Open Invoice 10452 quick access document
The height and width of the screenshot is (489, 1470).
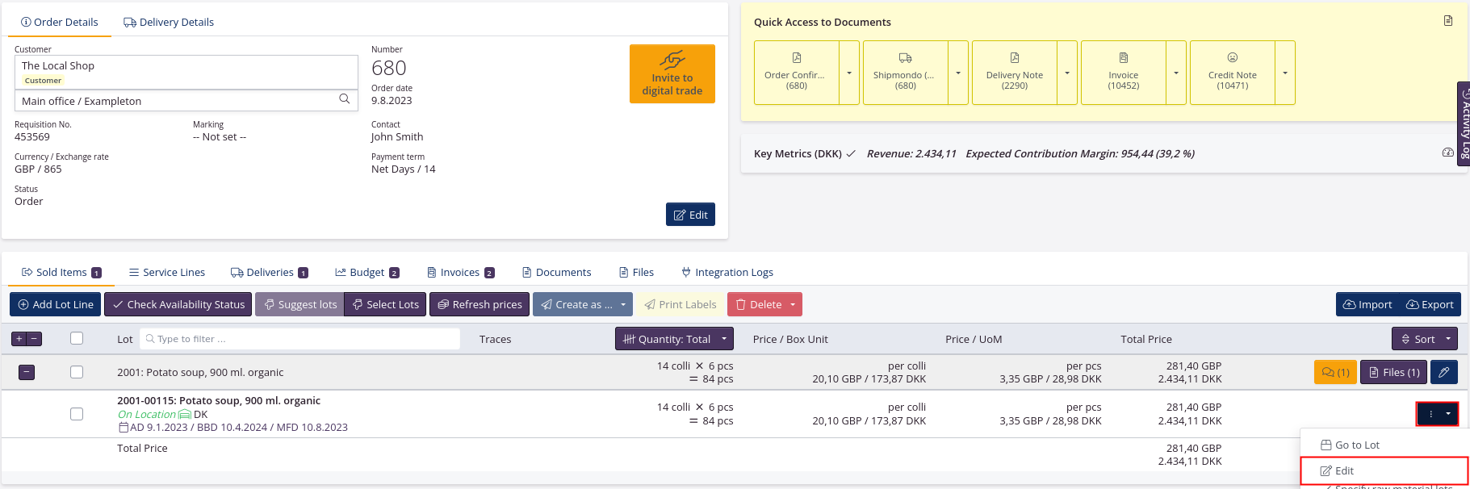click(1123, 72)
